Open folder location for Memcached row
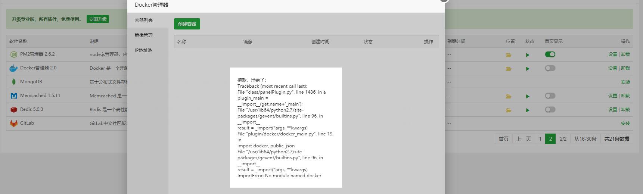The image size is (643, 194). pyautogui.click(x=509, y=96)
